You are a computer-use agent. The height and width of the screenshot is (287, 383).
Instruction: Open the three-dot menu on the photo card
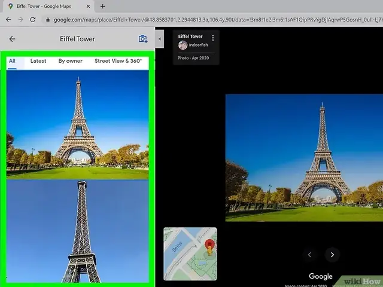coord(213,38)
